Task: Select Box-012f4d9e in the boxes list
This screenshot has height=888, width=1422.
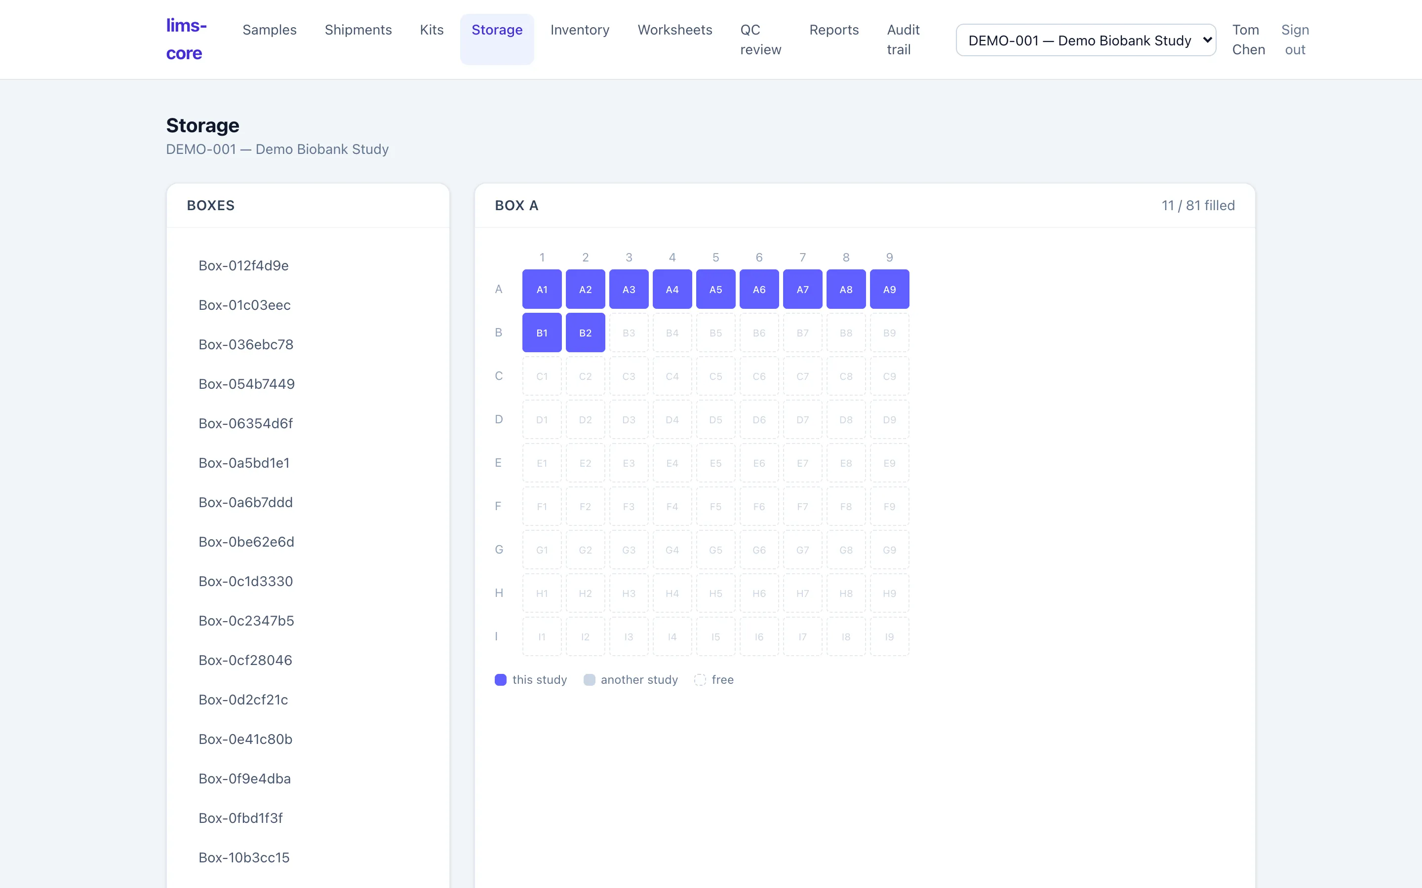Action: 307,265
